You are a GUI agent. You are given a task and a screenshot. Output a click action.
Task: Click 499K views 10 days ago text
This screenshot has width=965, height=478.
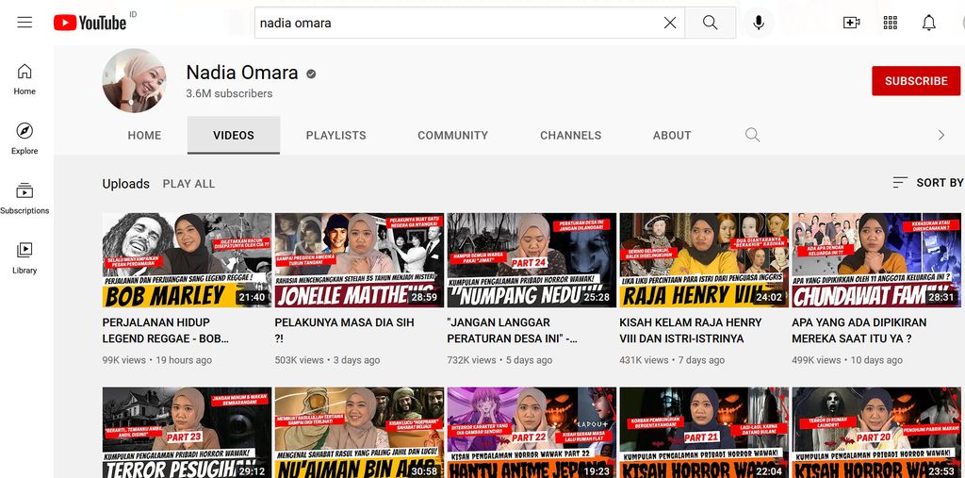click(x=847, y=360)
